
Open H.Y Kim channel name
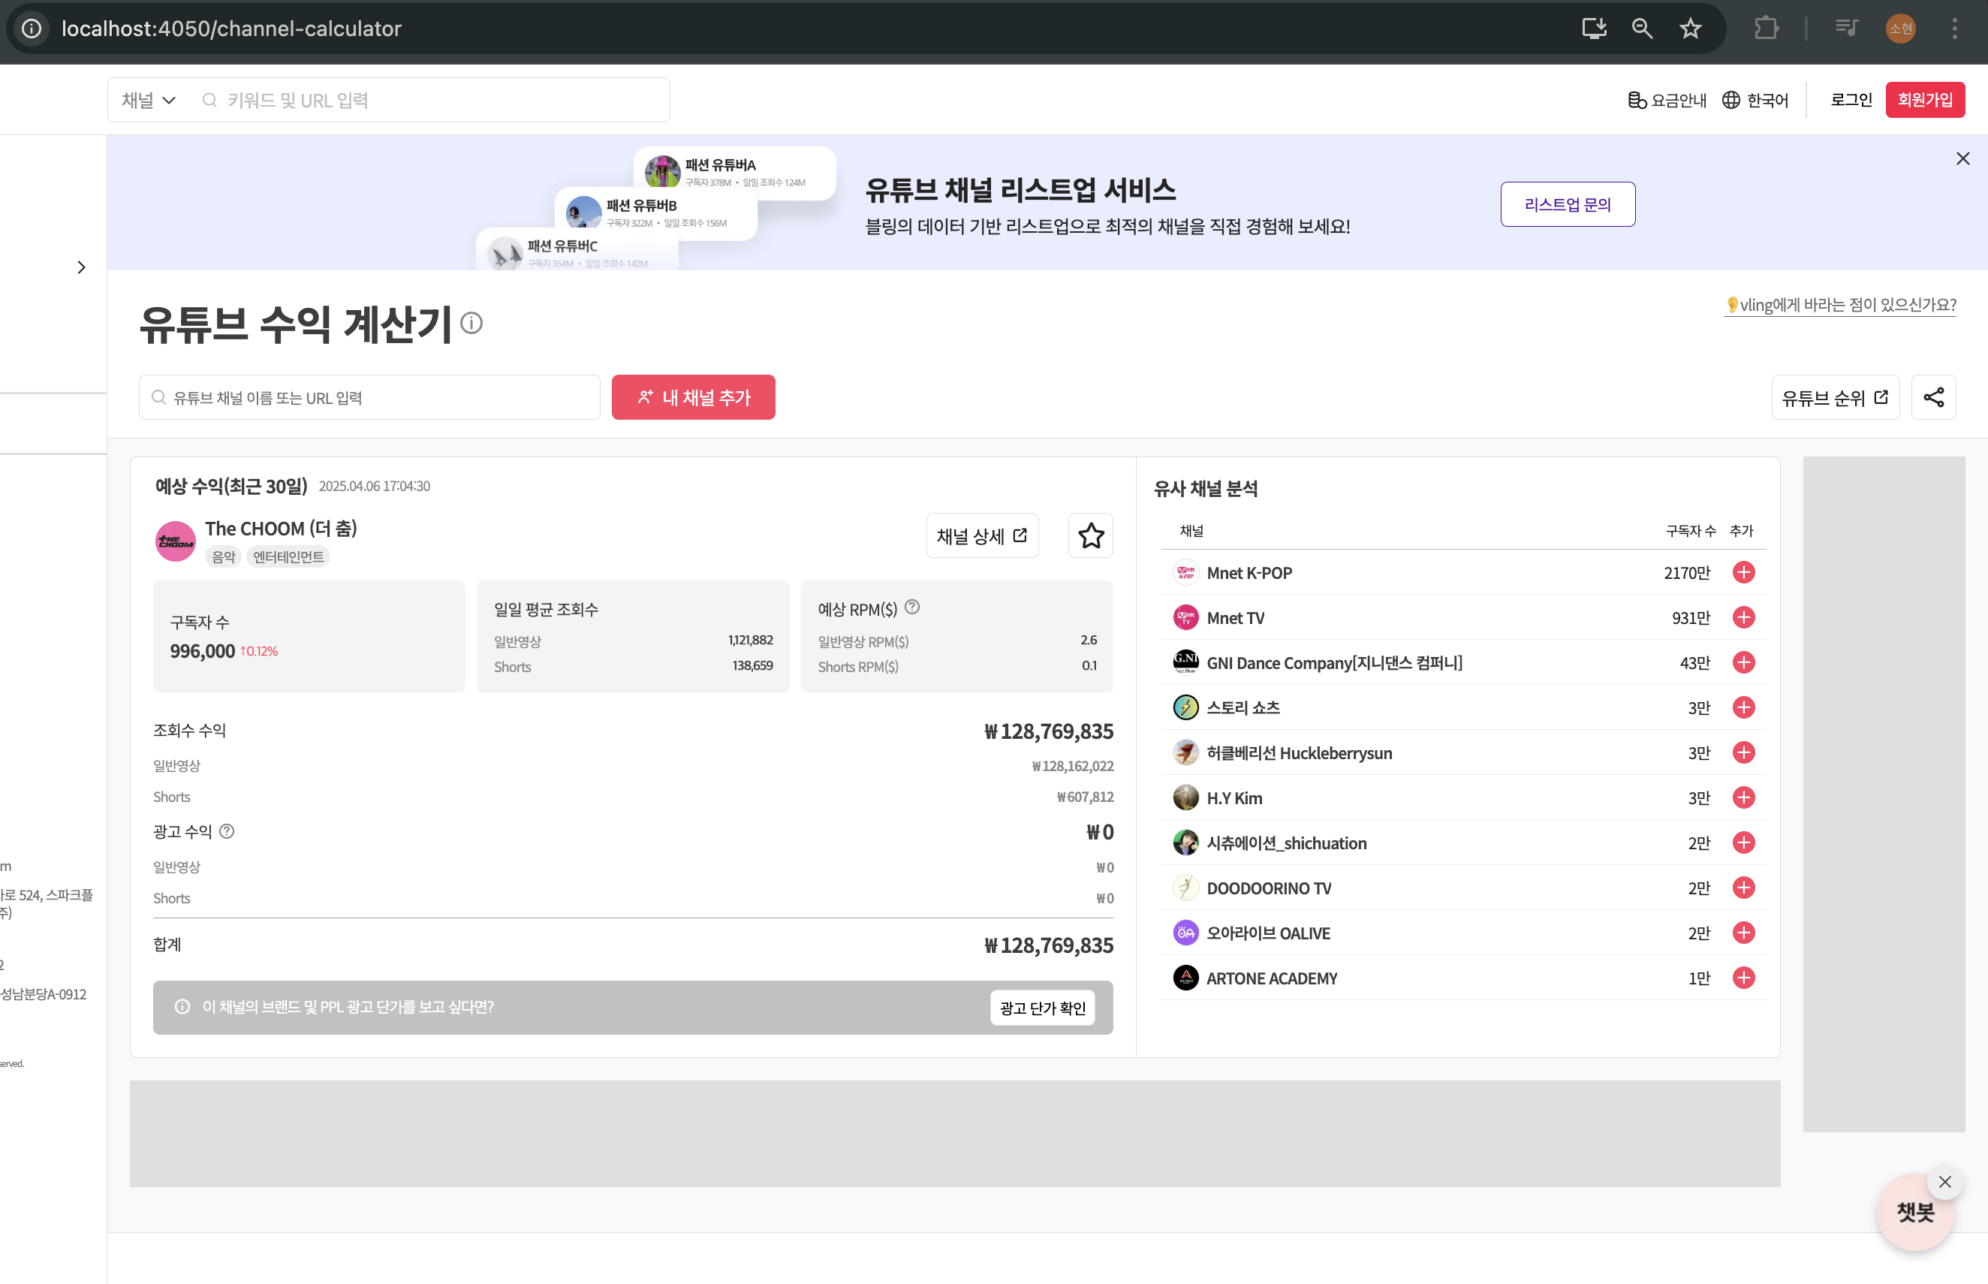tap(1233, 798)
